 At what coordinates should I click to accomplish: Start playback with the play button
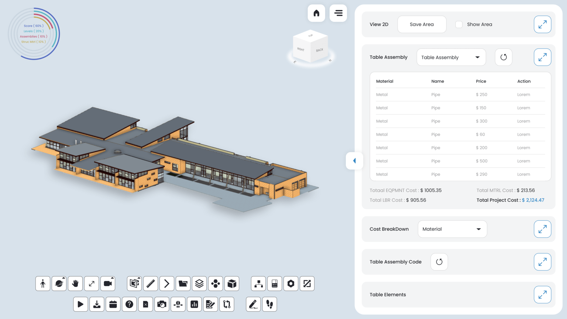(x=80, y=304)
